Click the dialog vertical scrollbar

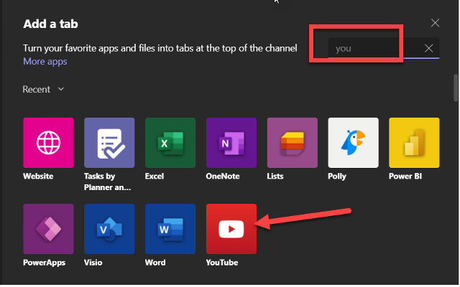(456, 88)
